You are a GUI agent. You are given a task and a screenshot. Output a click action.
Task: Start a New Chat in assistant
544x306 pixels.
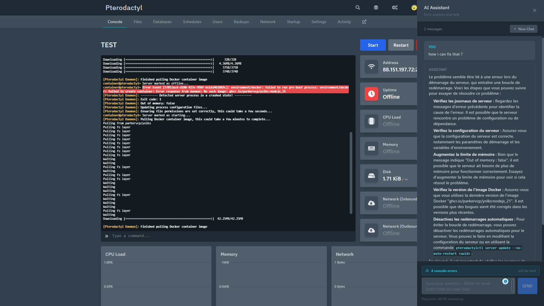coord(523,29)
